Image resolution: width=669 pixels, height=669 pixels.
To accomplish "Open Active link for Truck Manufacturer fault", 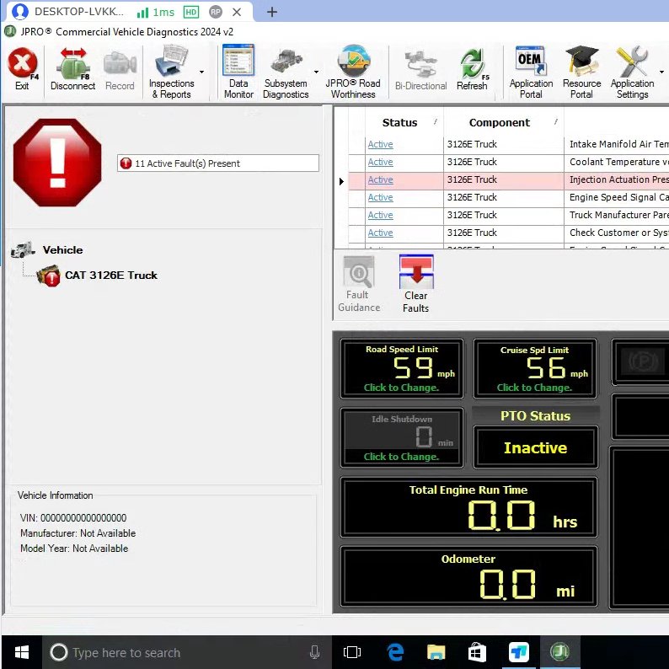I will coord(380,215).
